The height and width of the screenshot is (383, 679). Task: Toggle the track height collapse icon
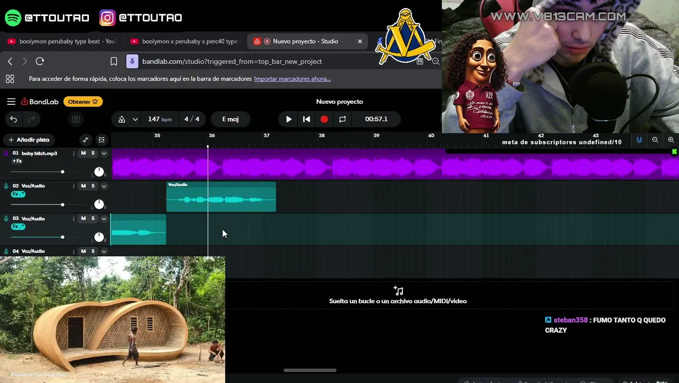tap(102, 140)
